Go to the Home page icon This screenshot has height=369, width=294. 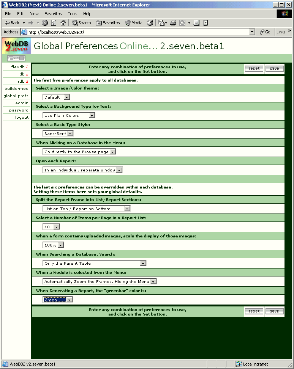pos(63,23)
